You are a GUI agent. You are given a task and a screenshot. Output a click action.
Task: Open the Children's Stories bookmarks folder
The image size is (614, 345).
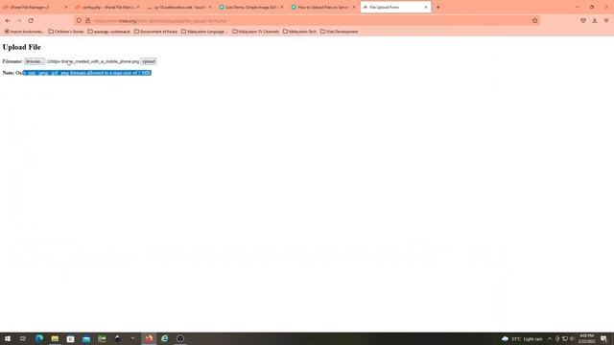click(66, 32)
